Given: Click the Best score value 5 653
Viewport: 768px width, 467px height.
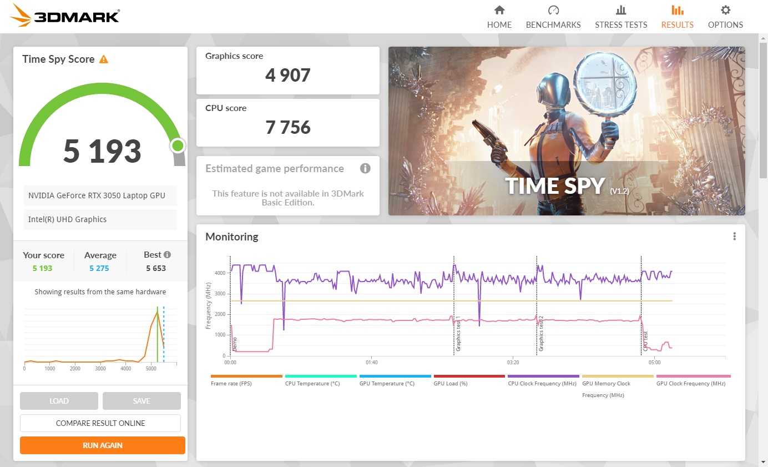Looking at the screenshot, I should tap(156, 268).
